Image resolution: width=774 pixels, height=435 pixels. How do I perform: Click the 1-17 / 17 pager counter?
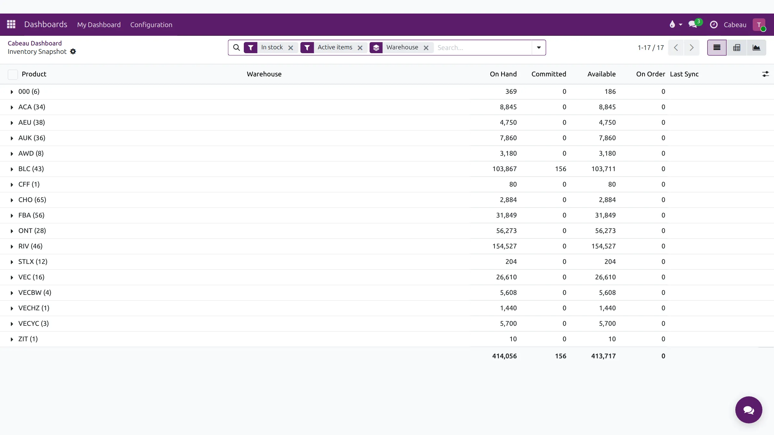point(650,48)
